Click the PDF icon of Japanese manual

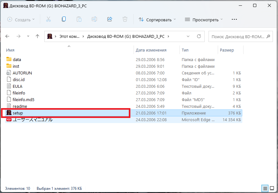pyautogui.click(x=9, y=120)
